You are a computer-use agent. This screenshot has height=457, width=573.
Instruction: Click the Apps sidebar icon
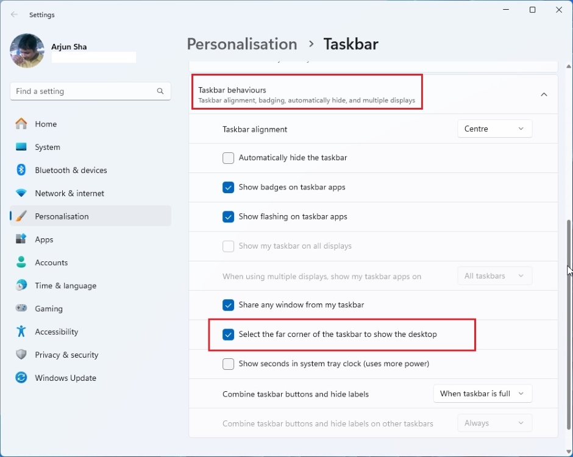[x=21, y=239]
